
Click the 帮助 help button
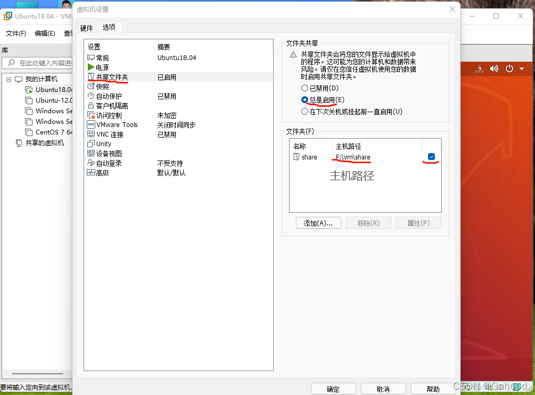click(433, 389)
